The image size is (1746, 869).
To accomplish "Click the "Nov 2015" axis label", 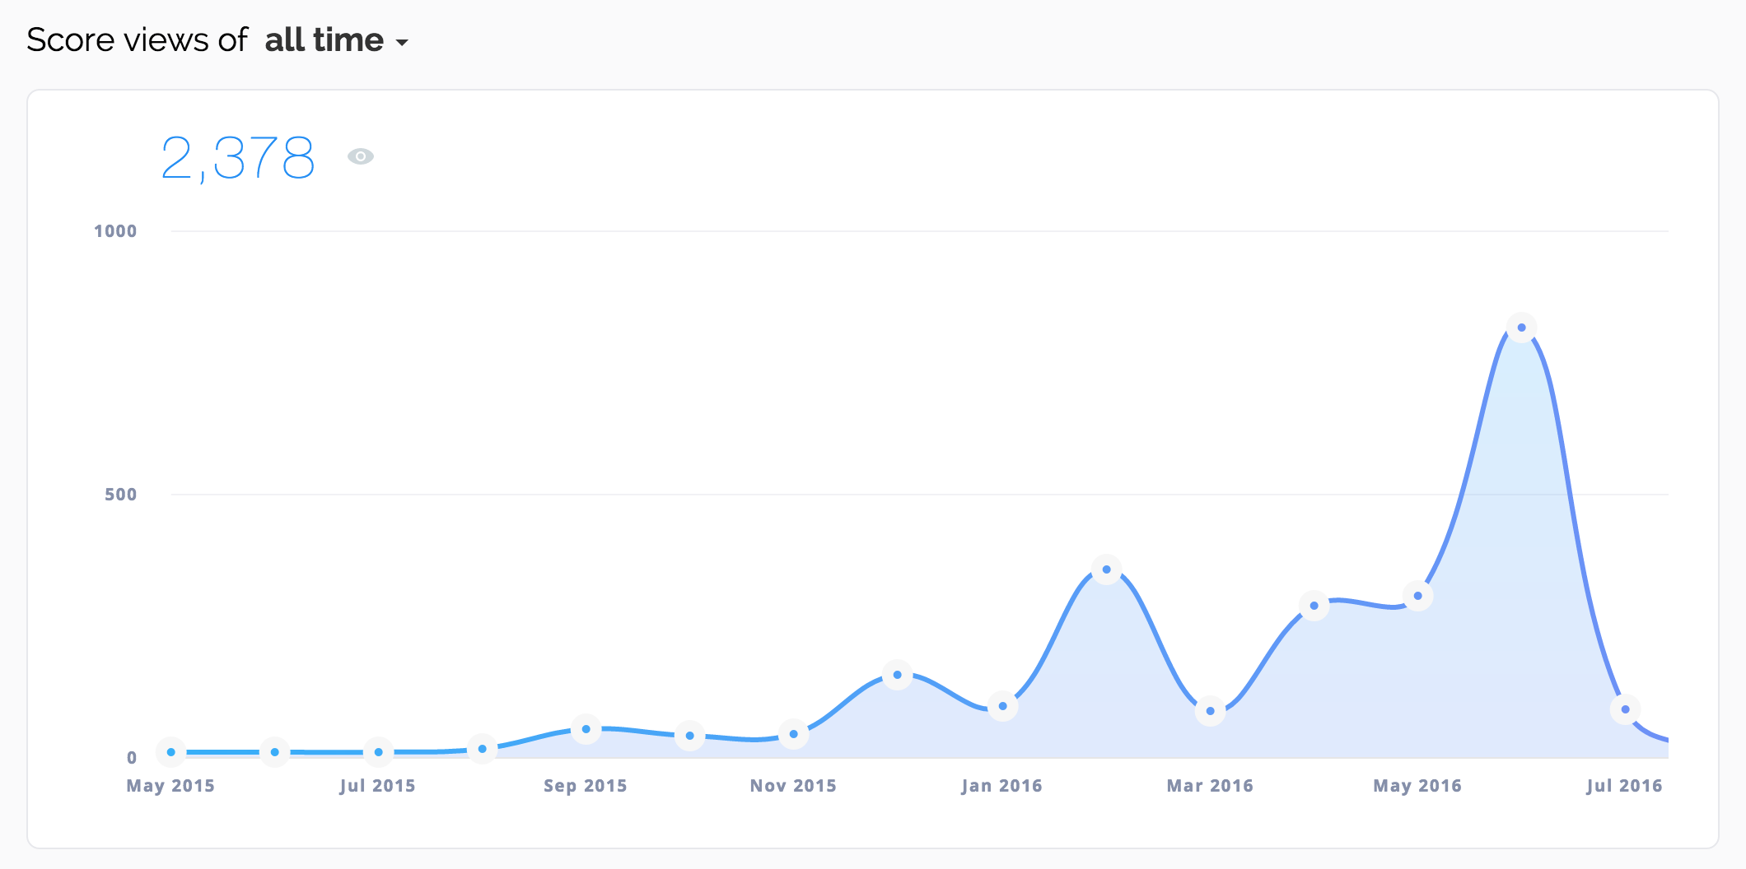I will (793, 786).
